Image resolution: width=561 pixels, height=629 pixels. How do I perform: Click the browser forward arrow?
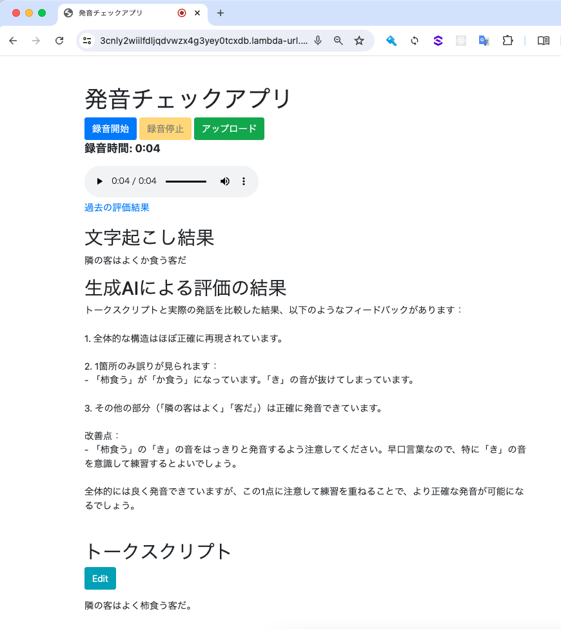click(x=36, y=41)
